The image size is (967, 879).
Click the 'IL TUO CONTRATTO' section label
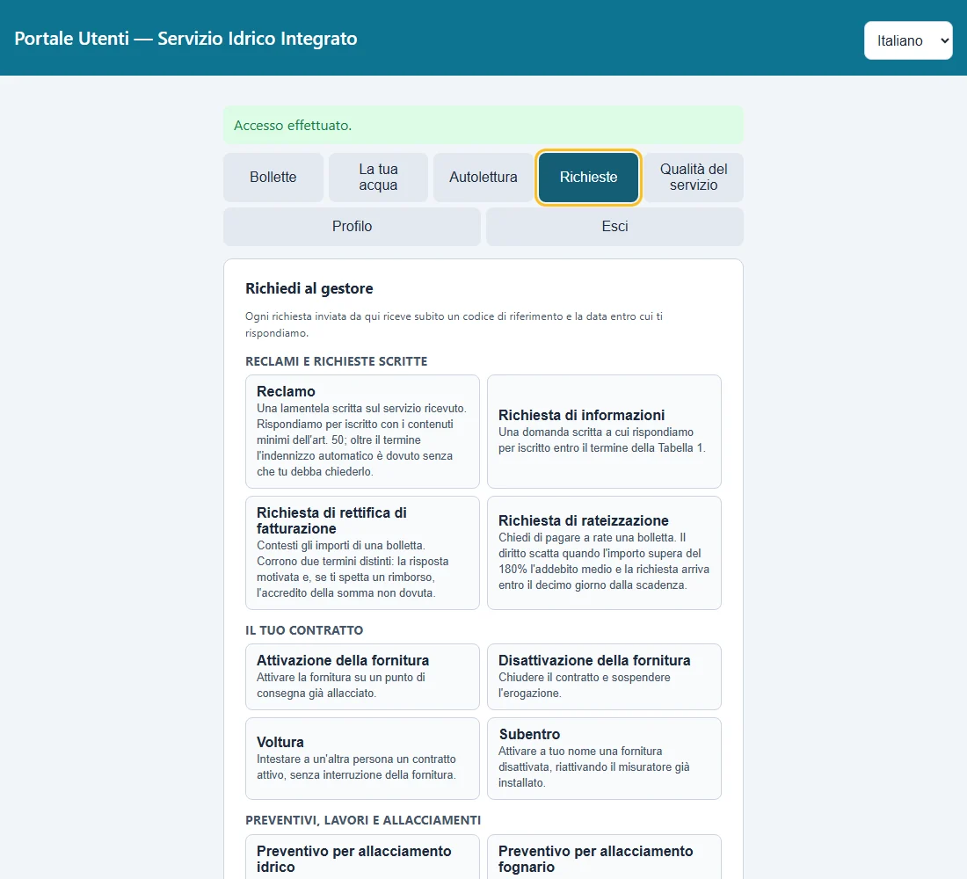point(304,630)
